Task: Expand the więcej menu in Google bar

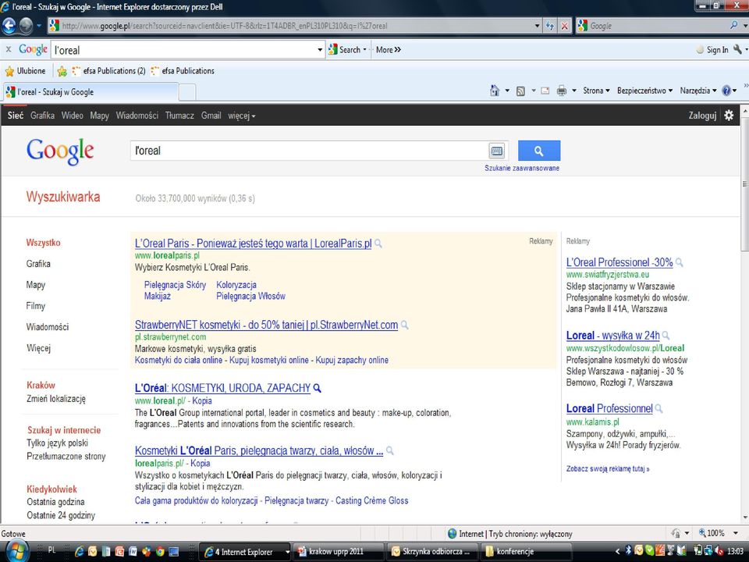Action: tap(241, 116)
